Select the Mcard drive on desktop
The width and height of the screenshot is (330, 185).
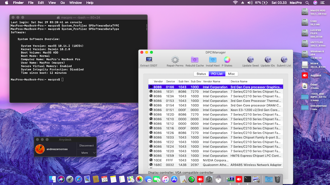[305, 65]
